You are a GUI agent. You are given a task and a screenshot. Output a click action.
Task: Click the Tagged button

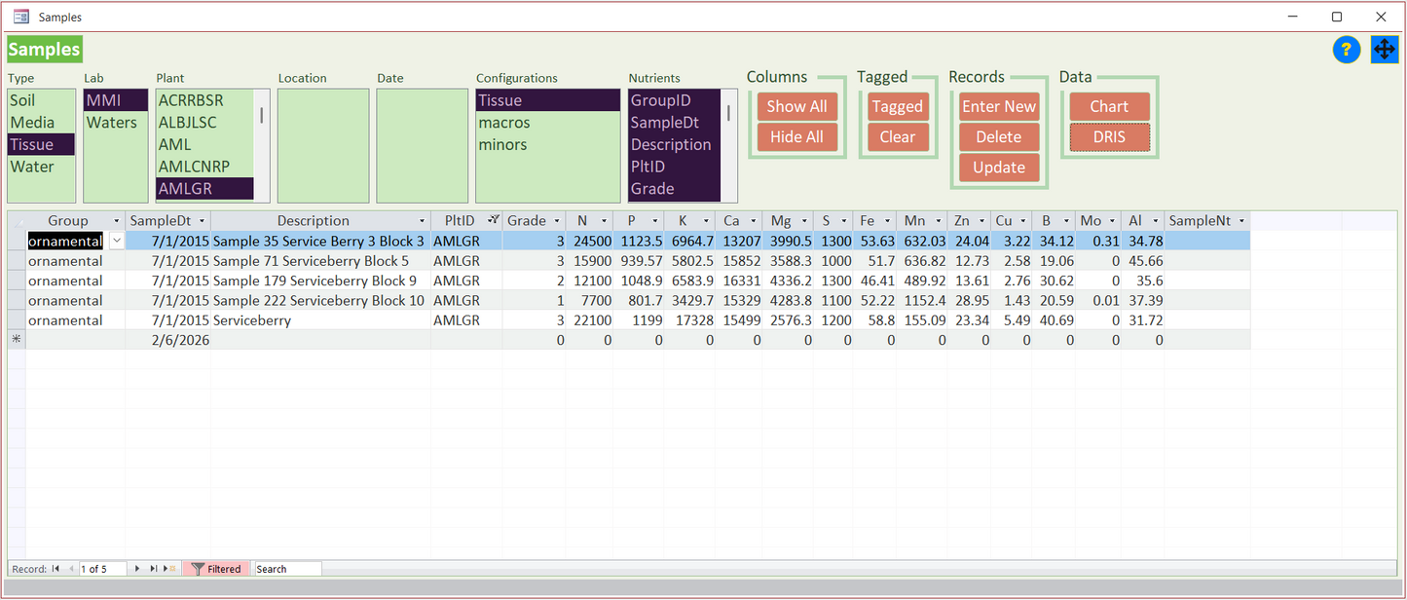pos(897,107)
